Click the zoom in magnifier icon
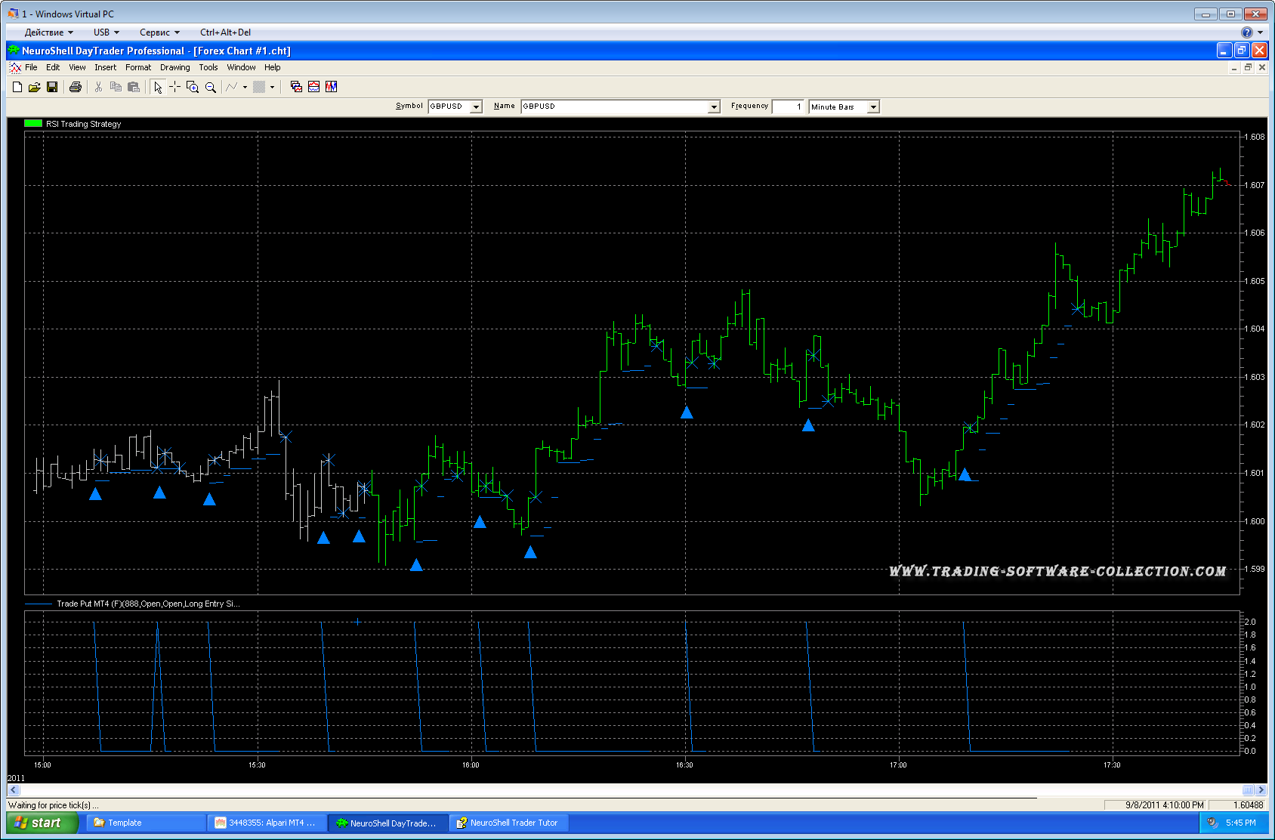This screenshot has width=1275, height=840. [x=193, y=88]
